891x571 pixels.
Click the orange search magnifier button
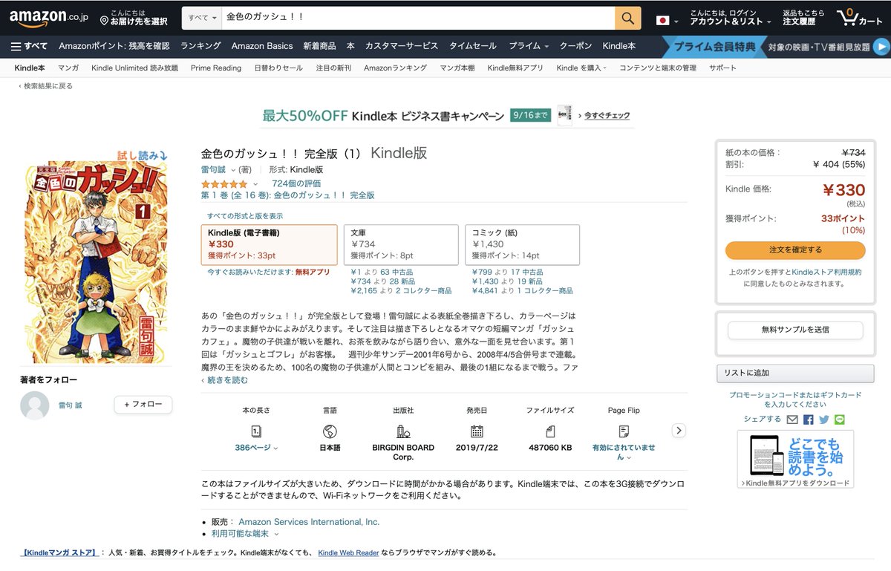pyautogui.click(x=627, y=18)
